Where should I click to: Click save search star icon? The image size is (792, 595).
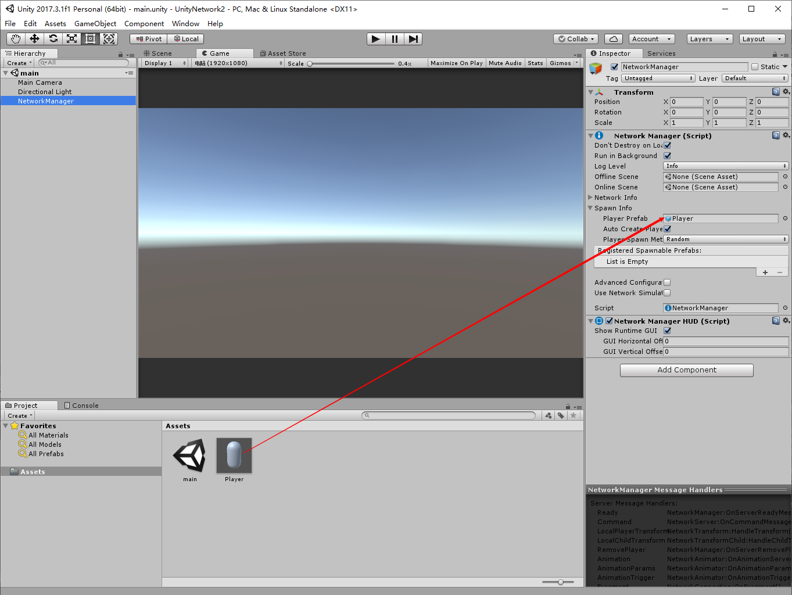click(574, 415)
